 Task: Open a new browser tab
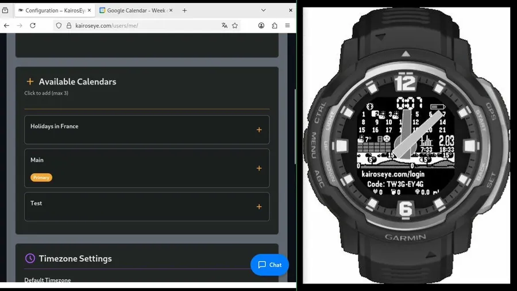pos(184,10)
